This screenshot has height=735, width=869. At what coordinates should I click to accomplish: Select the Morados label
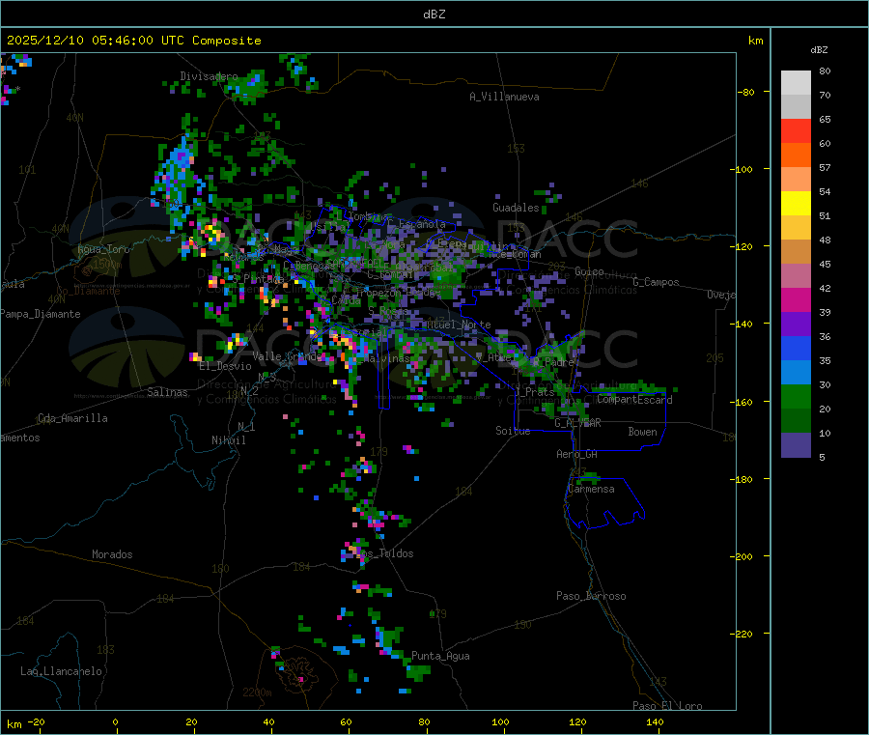112,554
